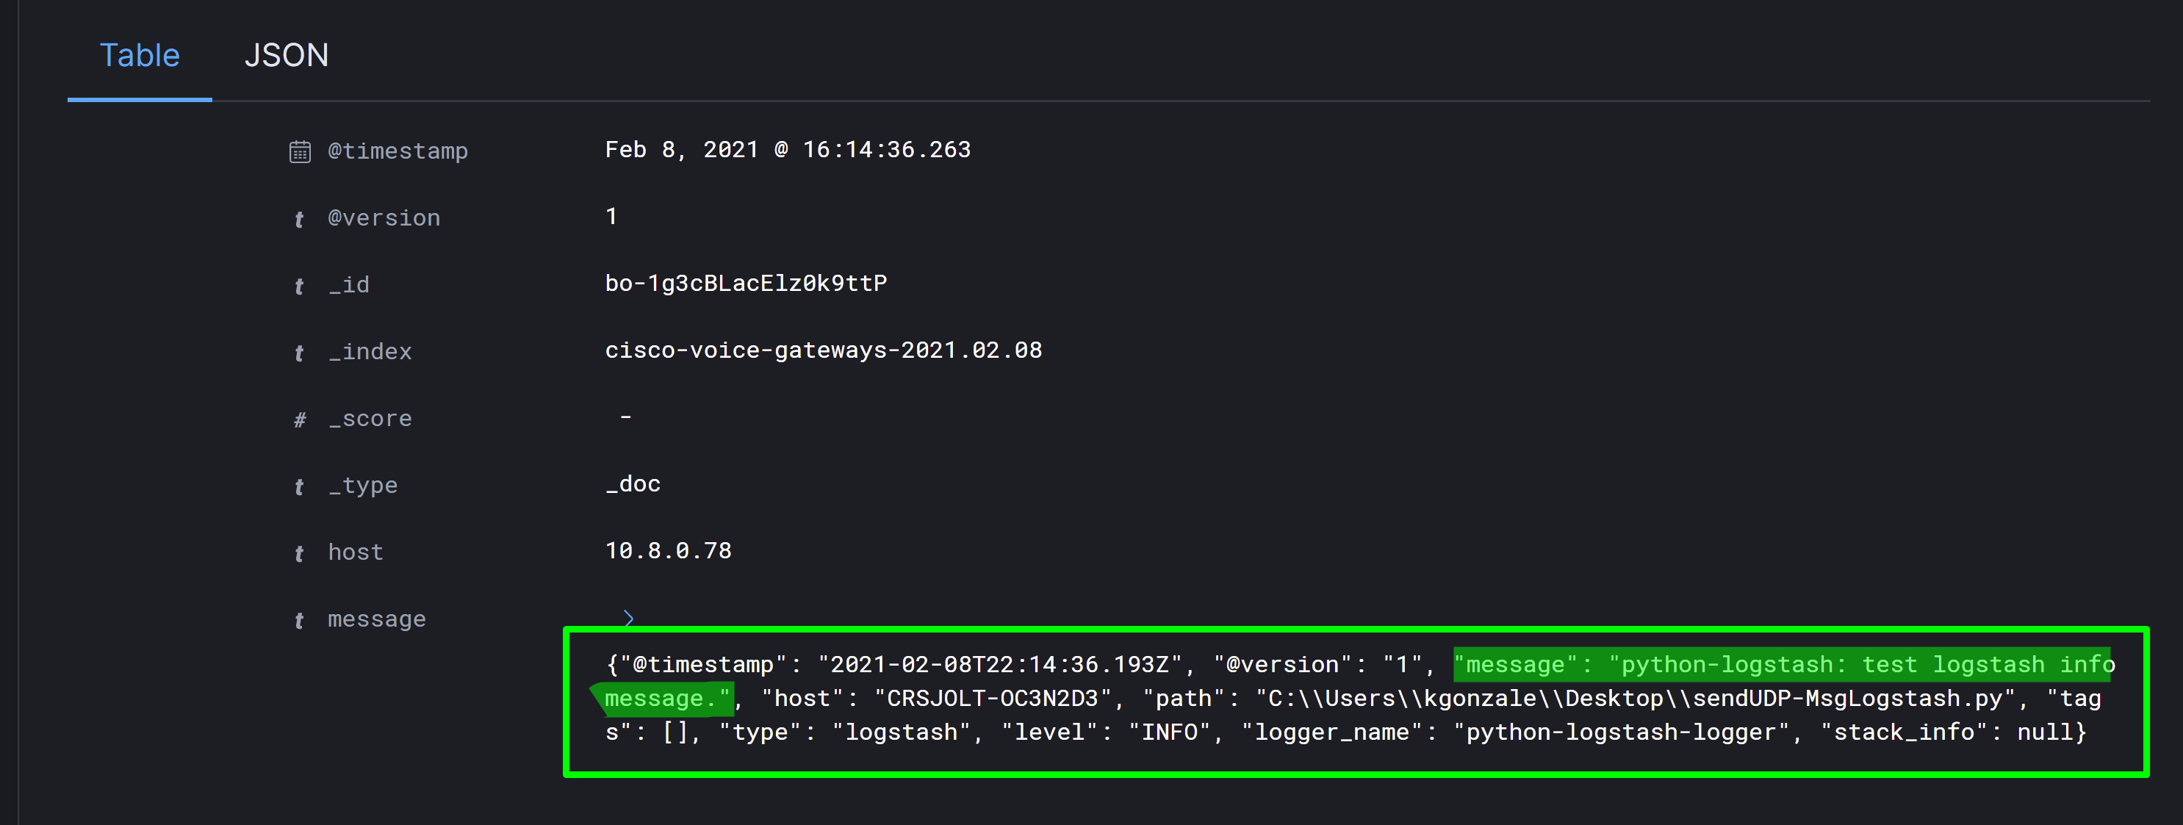The width and height of the screenshot is (2183, 825).
Task: Select the Table tab
Action: tap(140, 55)
